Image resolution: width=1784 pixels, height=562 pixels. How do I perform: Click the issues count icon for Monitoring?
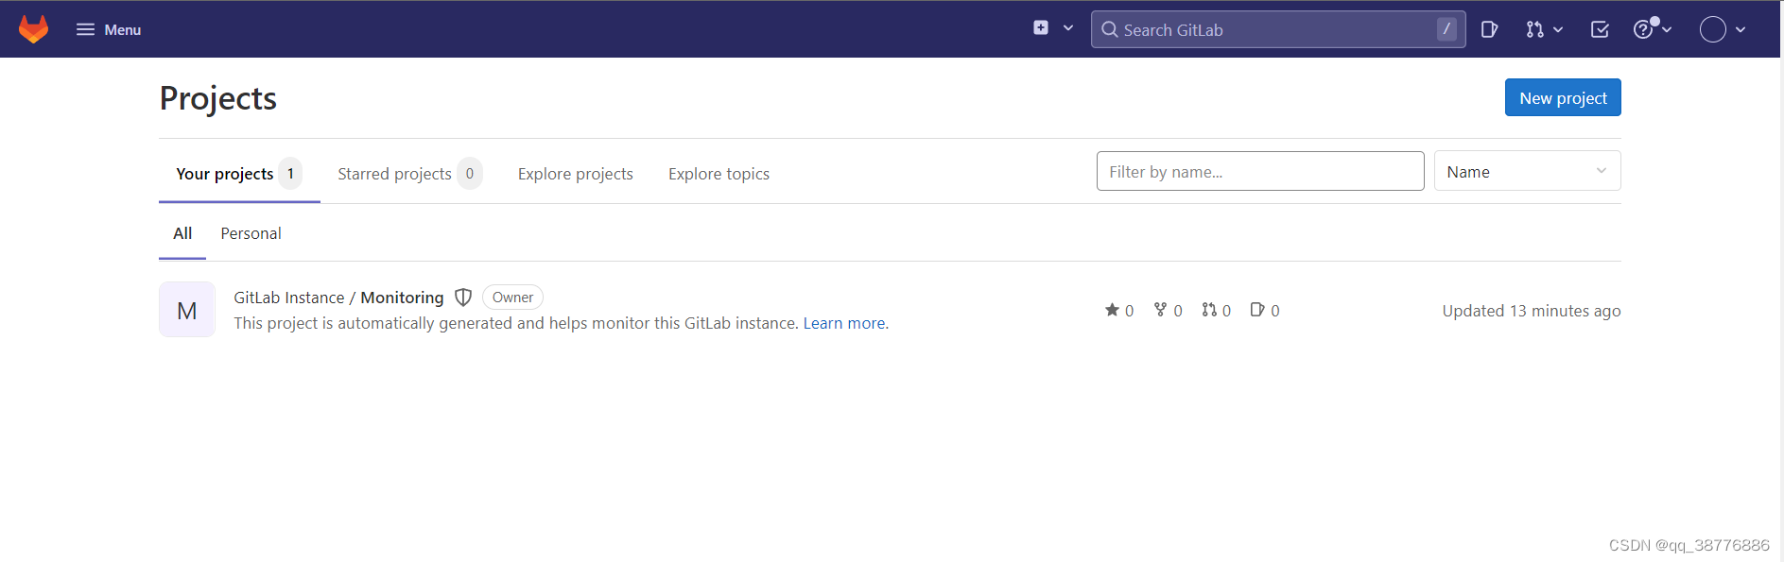click(x=1257, y=310)
